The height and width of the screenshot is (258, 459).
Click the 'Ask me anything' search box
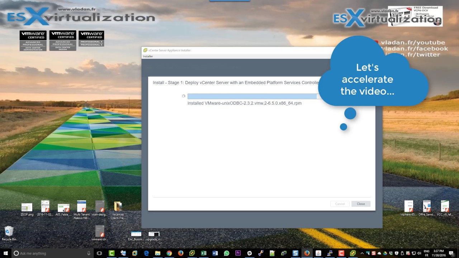[52, 253]
